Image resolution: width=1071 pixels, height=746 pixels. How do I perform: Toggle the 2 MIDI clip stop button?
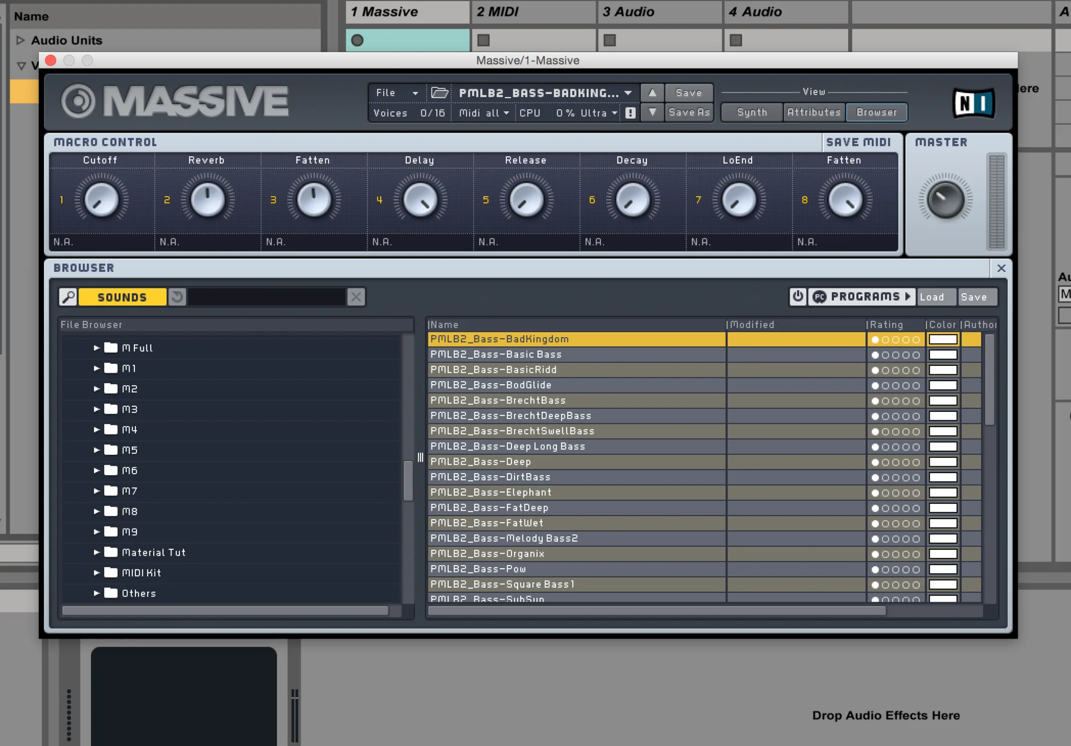[484, 40]
